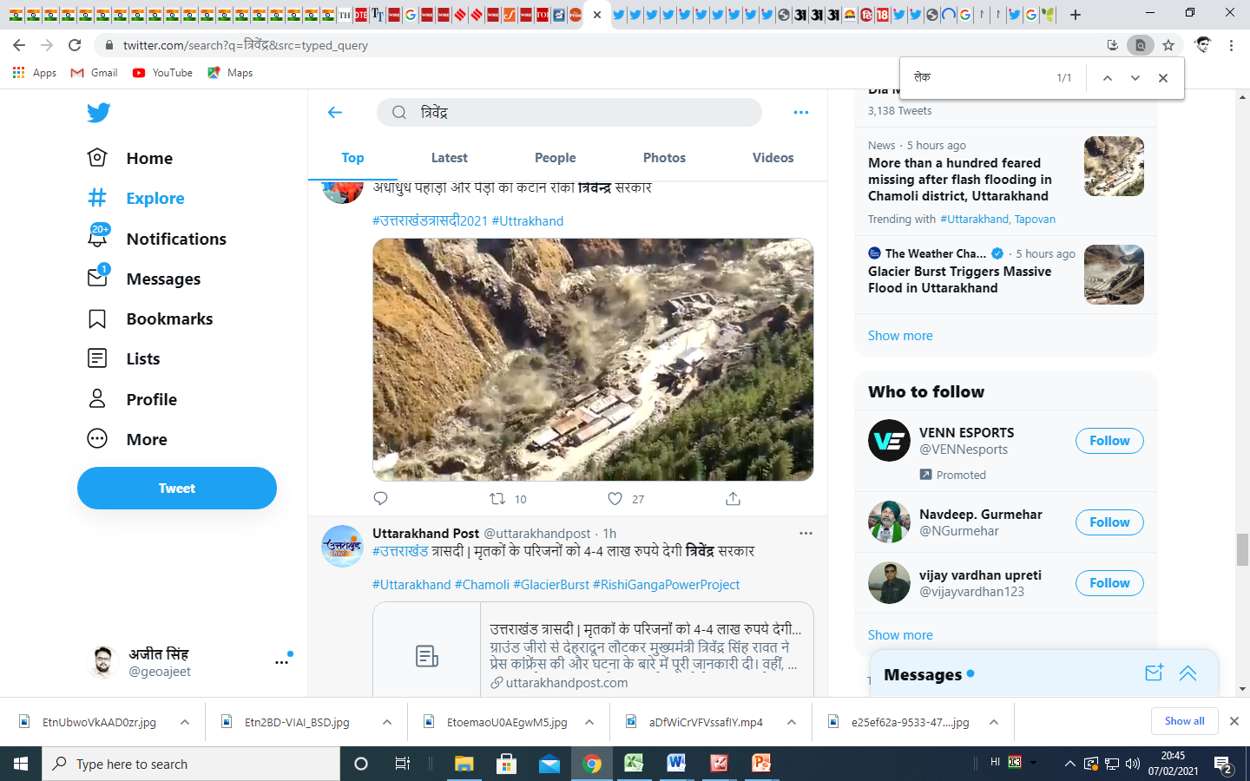This screenshot has height=781, width=1250.
Task: Close the downloads bar
Action: coord(1234,721)
